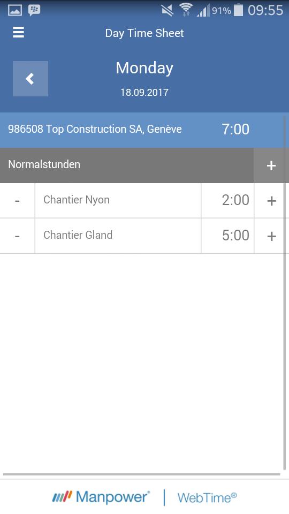Tap the Wi-Fi status icon
289x514 pixels.
click(186, 10)
